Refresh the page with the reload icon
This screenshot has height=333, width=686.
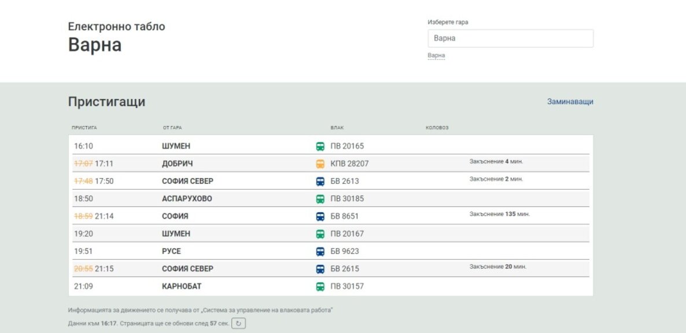(x=238, y=323)
